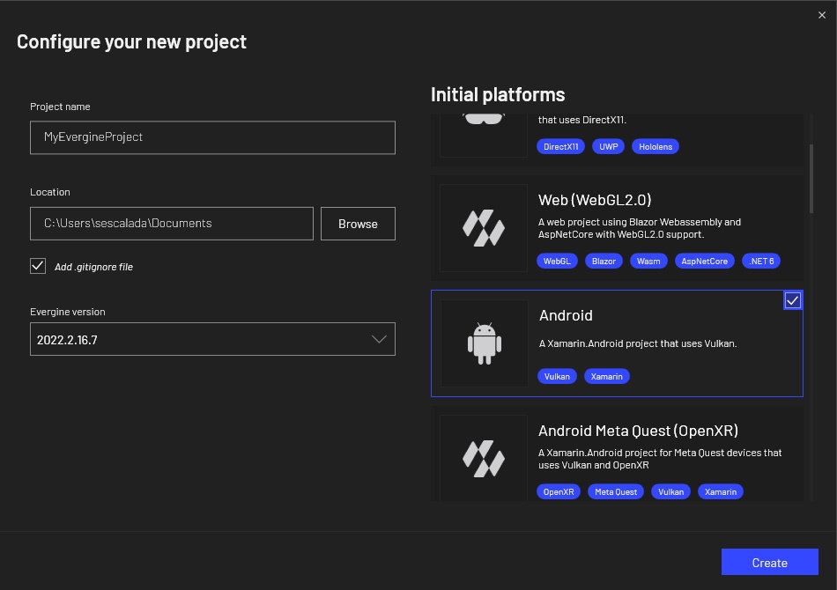The height and width of the screenshot is (590, 837).
Task: Click the platforms list vertical scrollbar
Action: 811,176
